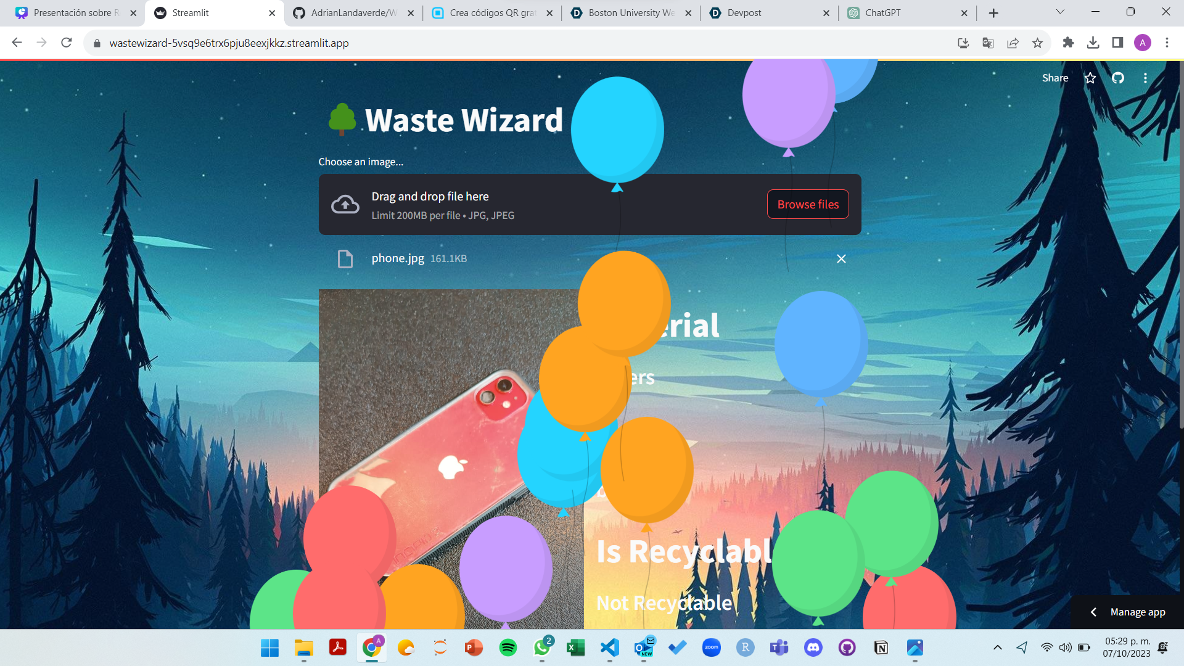Click the cloud upload icon
This screenshot has height=666, width=1184.
pos(345,205)
